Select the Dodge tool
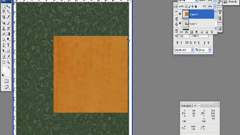Viewport: 240px width, 135px height. pos(8,39)
